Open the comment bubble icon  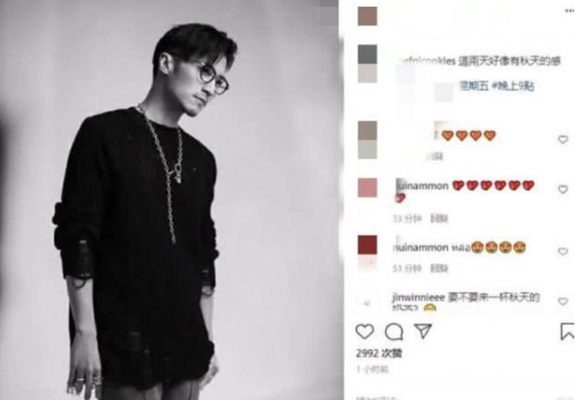394,332
